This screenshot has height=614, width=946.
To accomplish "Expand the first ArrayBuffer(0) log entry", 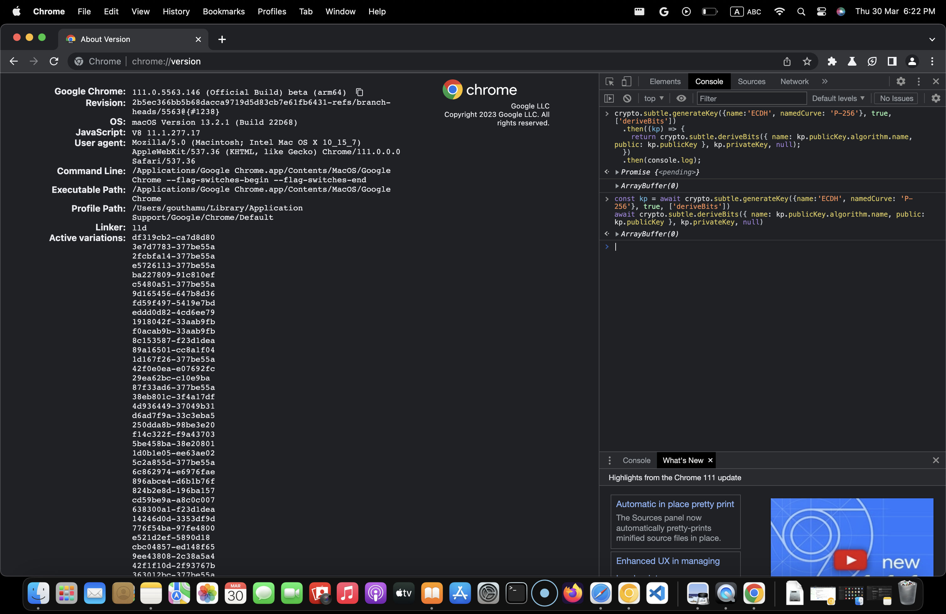I will pos(617,186).
